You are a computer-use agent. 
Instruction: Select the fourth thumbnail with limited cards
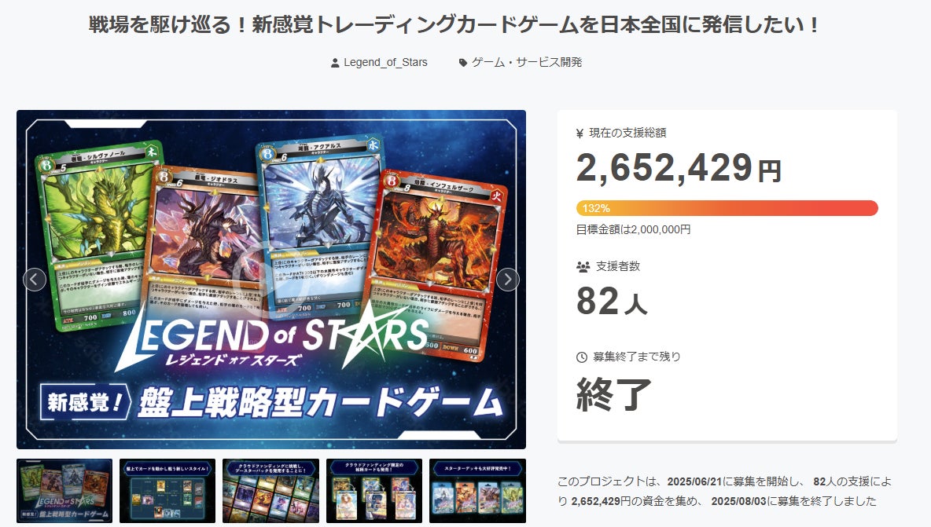[x=374, y=491]
